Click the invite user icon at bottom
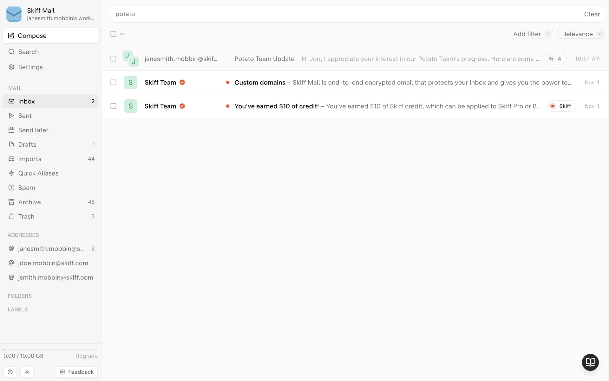The image size is (609, 381). [27, 372]
